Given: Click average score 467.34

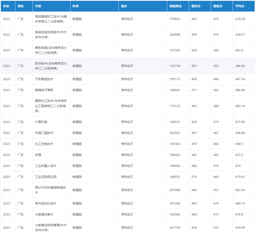Looking at the screenshot, I should tap(240, 79).
